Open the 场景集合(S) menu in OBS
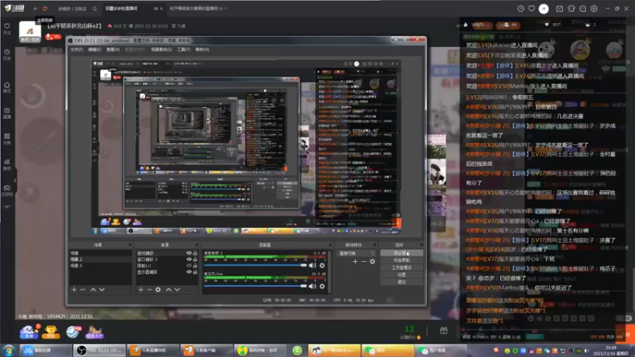Viewport: 635px width, 357px height. (161, 49)
